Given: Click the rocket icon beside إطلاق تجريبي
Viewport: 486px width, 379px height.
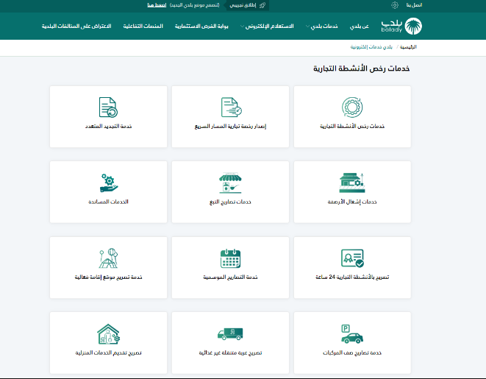Looking at the screenshot, I should point(262,5).
